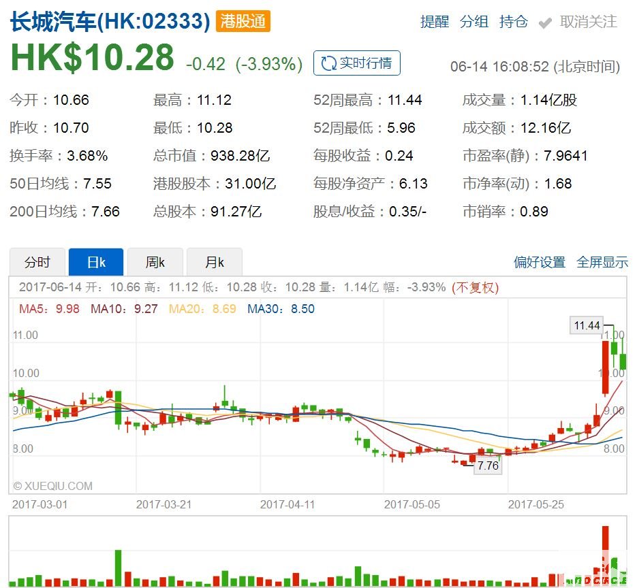Click the 52周最低：5.96 value
The height and width of the screenshot is (588, 637).
click(364, 128)
